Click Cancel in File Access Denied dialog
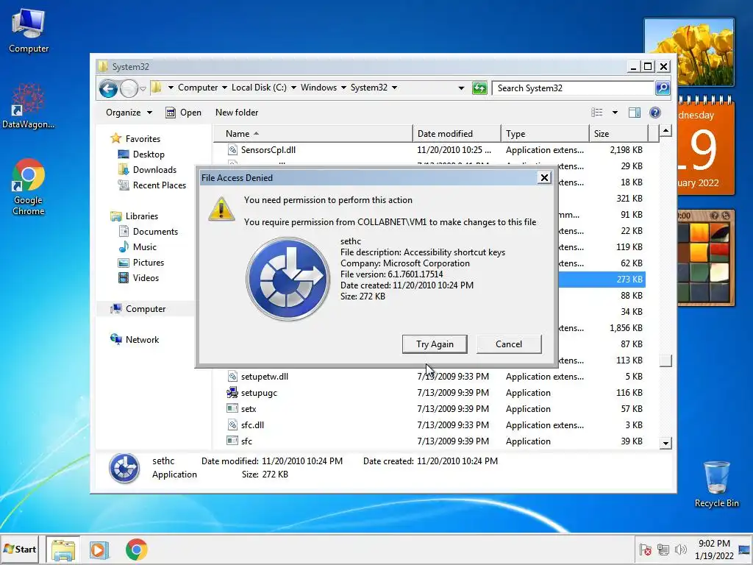The width and height of the screenshot is (753, 565). click(509, 344)
